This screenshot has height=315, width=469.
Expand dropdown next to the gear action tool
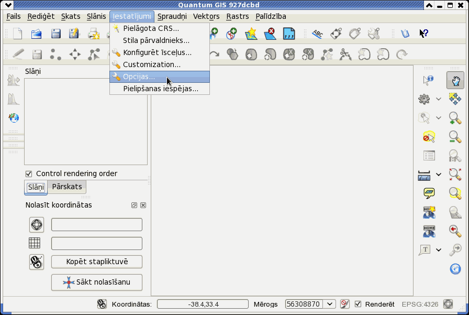click(439, 99)
